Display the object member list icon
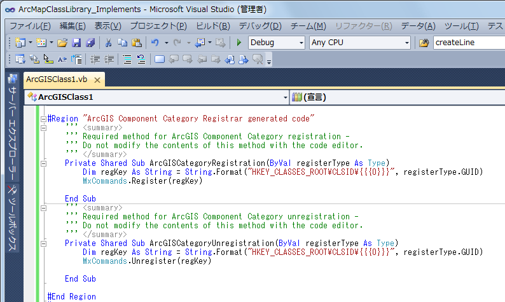This screenshot has width=505, height=302. [20, 59]
